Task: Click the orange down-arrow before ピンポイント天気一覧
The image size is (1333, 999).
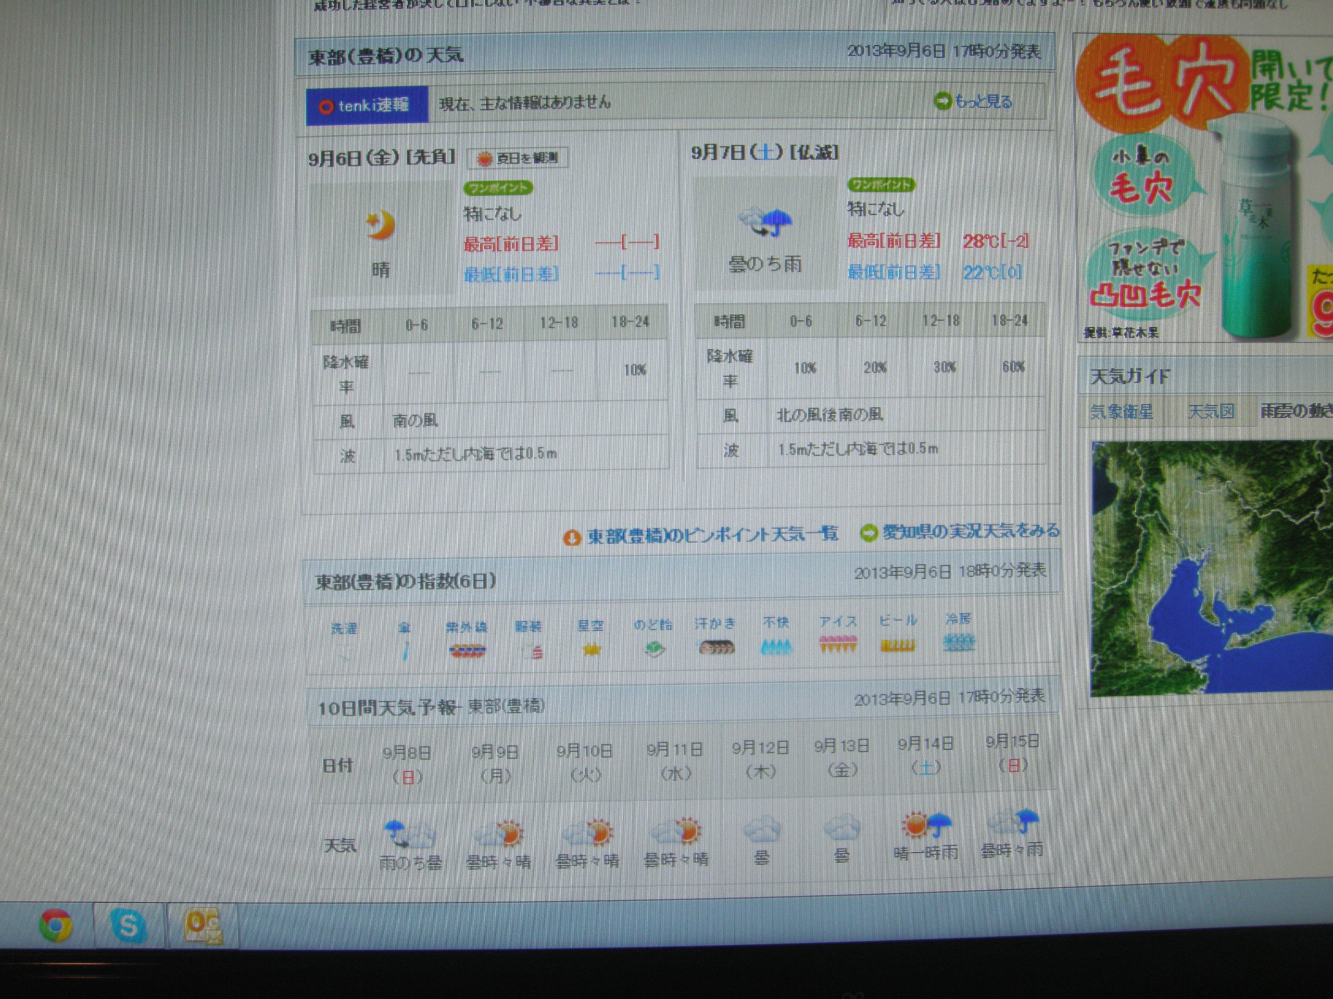Action: 571,537
